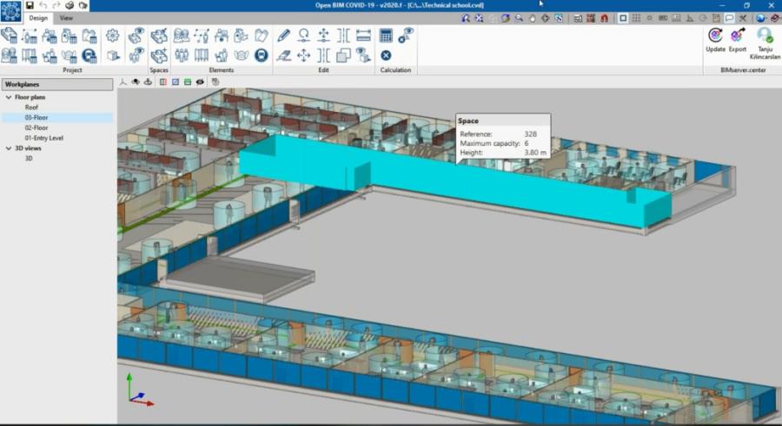The image size is (782, 426).
Task: Toggle the upper eye icon in Project group
Action: 136,36
